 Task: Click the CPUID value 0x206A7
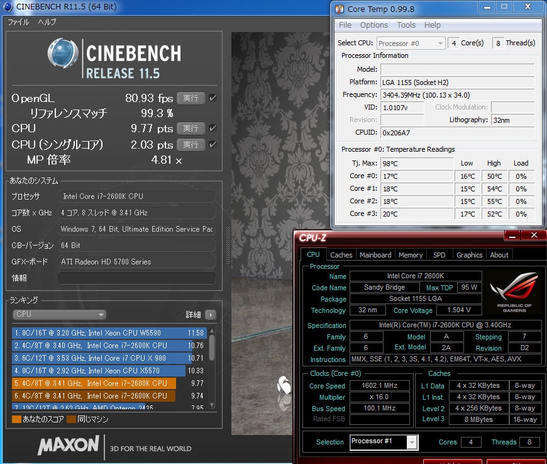click(x=457, y=133)
